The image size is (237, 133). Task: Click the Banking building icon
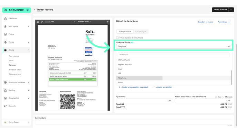pos(6,90)
